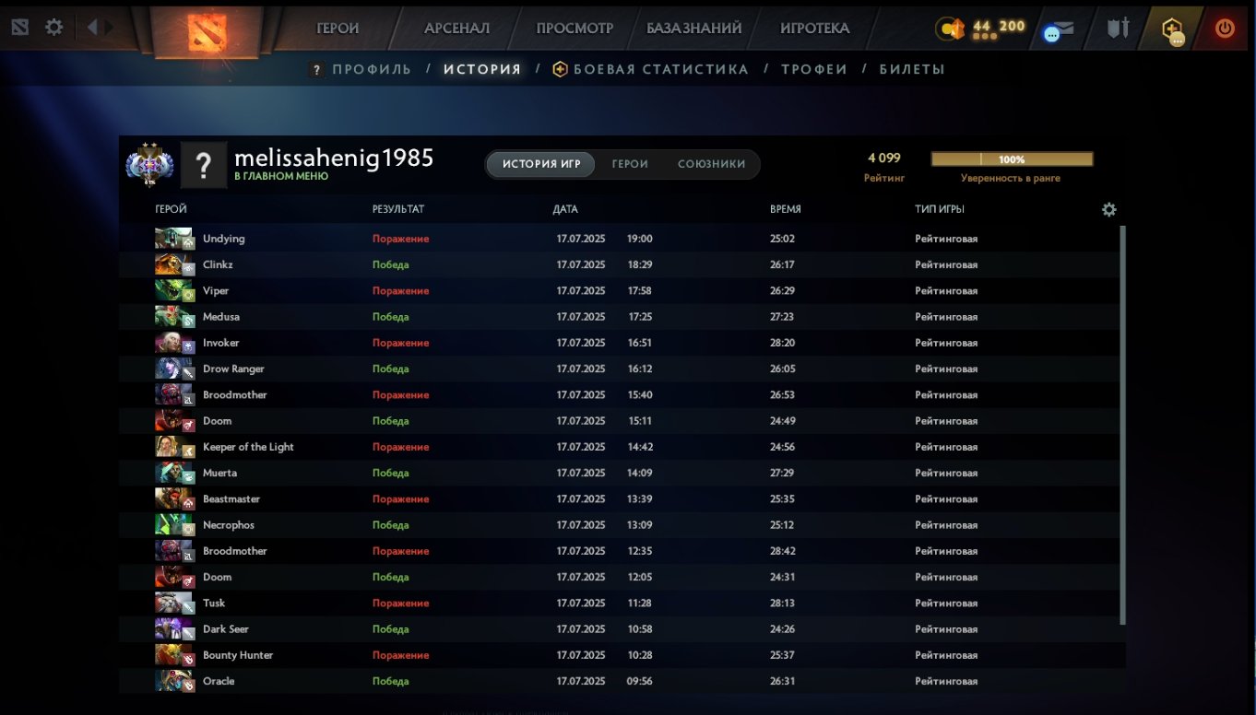Switch to the ИСТОРИЯ tab
This screenshot has width=1256, height=715.
click(482, 69)
